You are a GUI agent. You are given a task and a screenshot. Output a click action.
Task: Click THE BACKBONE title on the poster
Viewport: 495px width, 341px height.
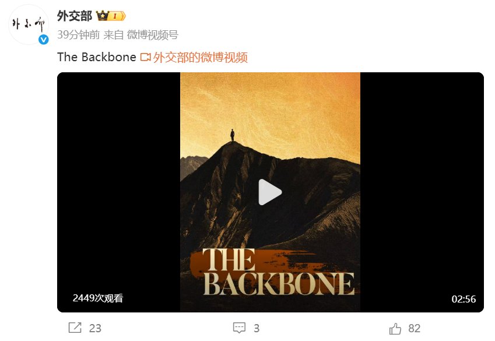point(279,272)
